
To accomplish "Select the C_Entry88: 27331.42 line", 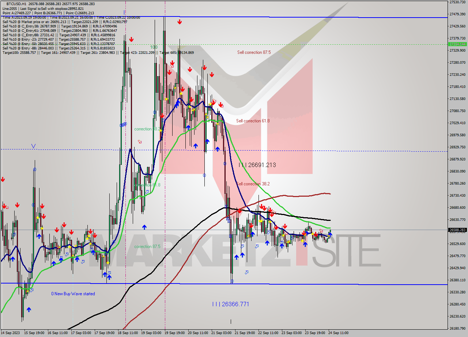I will (58, 35).
